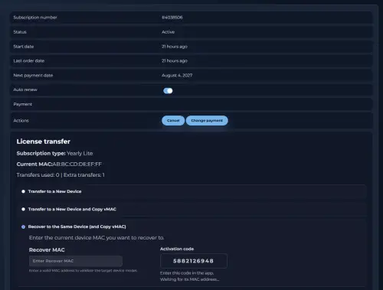Click the Start date value 21 hours ago
This screenshot has width=383, height=290.
(x=175, y=47)
